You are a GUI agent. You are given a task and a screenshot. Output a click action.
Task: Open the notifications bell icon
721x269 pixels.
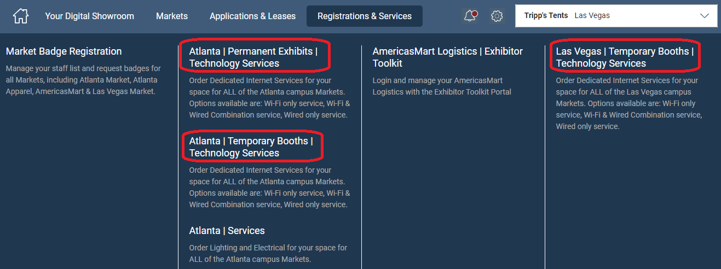pyautogui.click(x=470, y=16)
